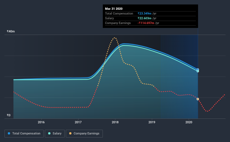
Task: Toggle the Total Compensation legend button
Action: click(x=24, y=134)
